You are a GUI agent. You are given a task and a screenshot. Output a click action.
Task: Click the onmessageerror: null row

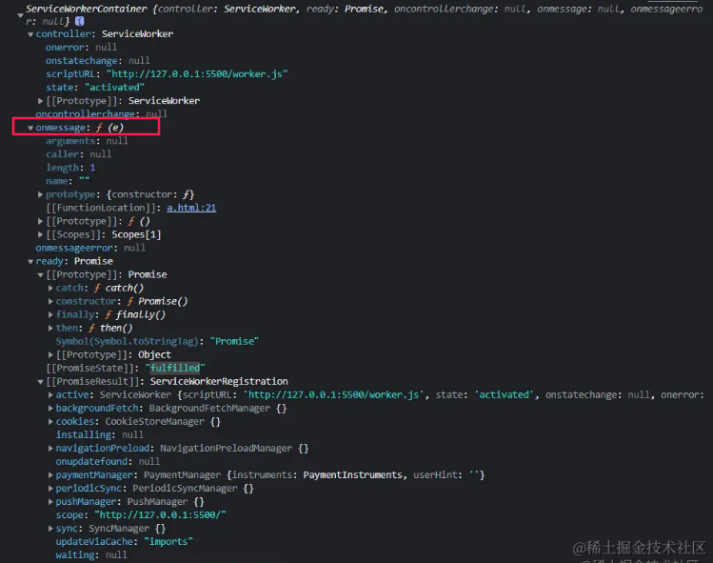point(90,248)
